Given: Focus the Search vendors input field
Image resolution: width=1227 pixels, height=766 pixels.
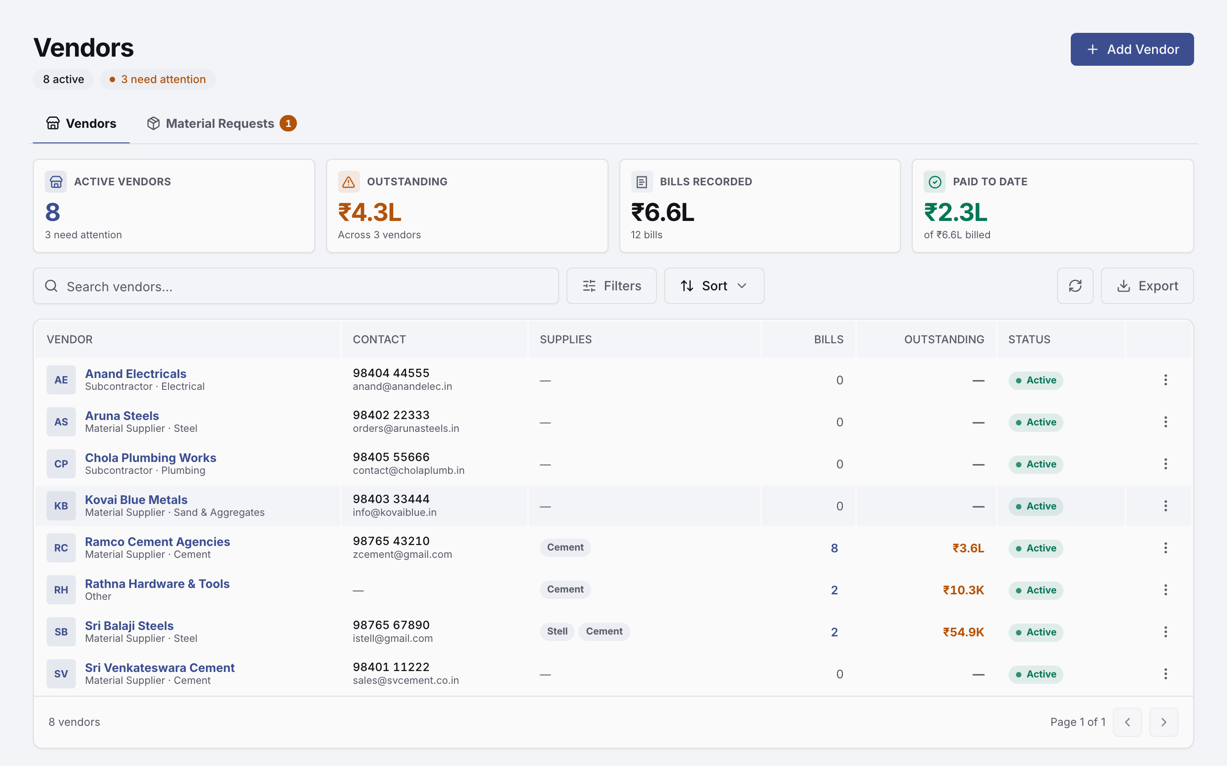Looking at the screenshot, I should (296, 286).
